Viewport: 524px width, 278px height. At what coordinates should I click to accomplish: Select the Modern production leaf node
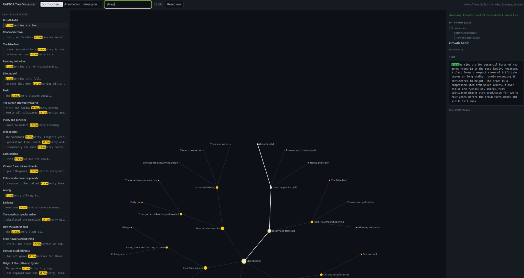[x=204, y=150]
